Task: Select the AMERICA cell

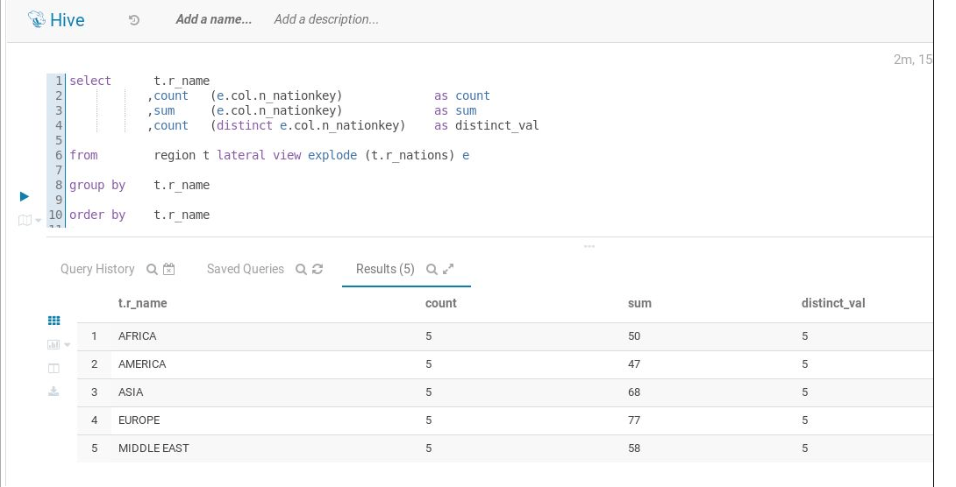Action: click(x=142, y=364)
